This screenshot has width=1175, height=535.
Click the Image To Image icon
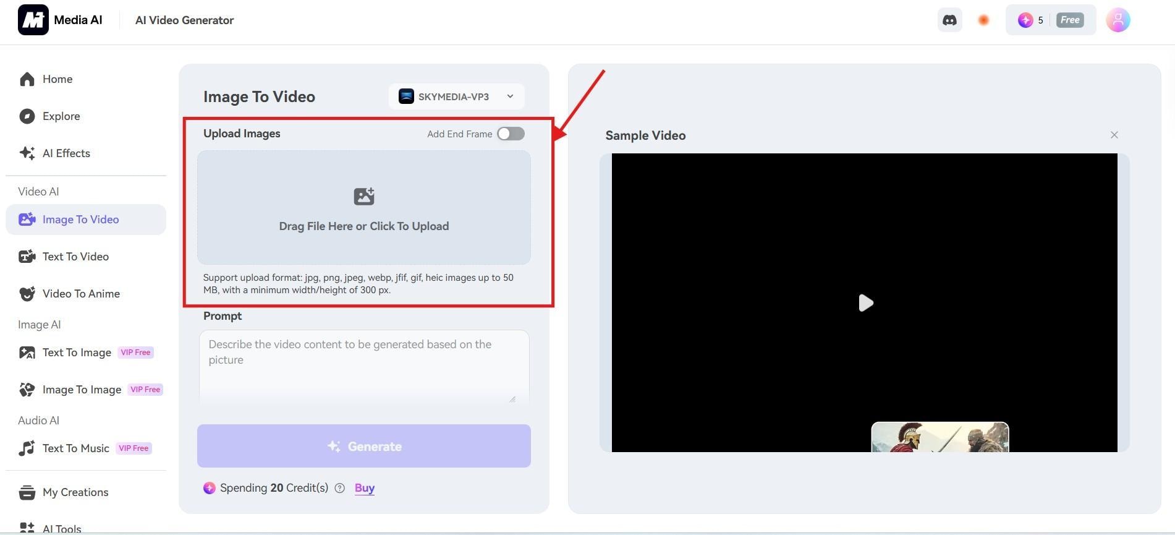point(27,390)
